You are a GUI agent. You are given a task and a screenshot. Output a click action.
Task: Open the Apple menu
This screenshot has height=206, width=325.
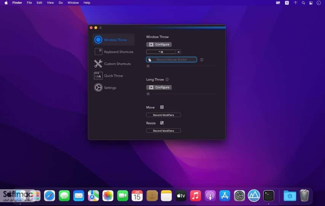(6, 3)
